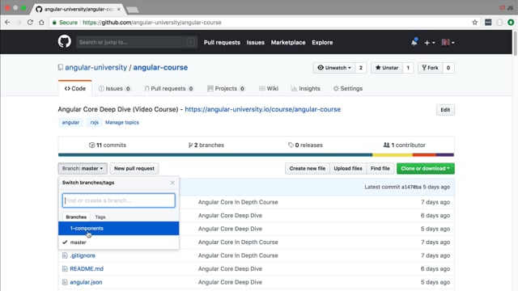Open the dark extension icon next to the bookmark star
The image size is (518, 291).
point(488,23)
